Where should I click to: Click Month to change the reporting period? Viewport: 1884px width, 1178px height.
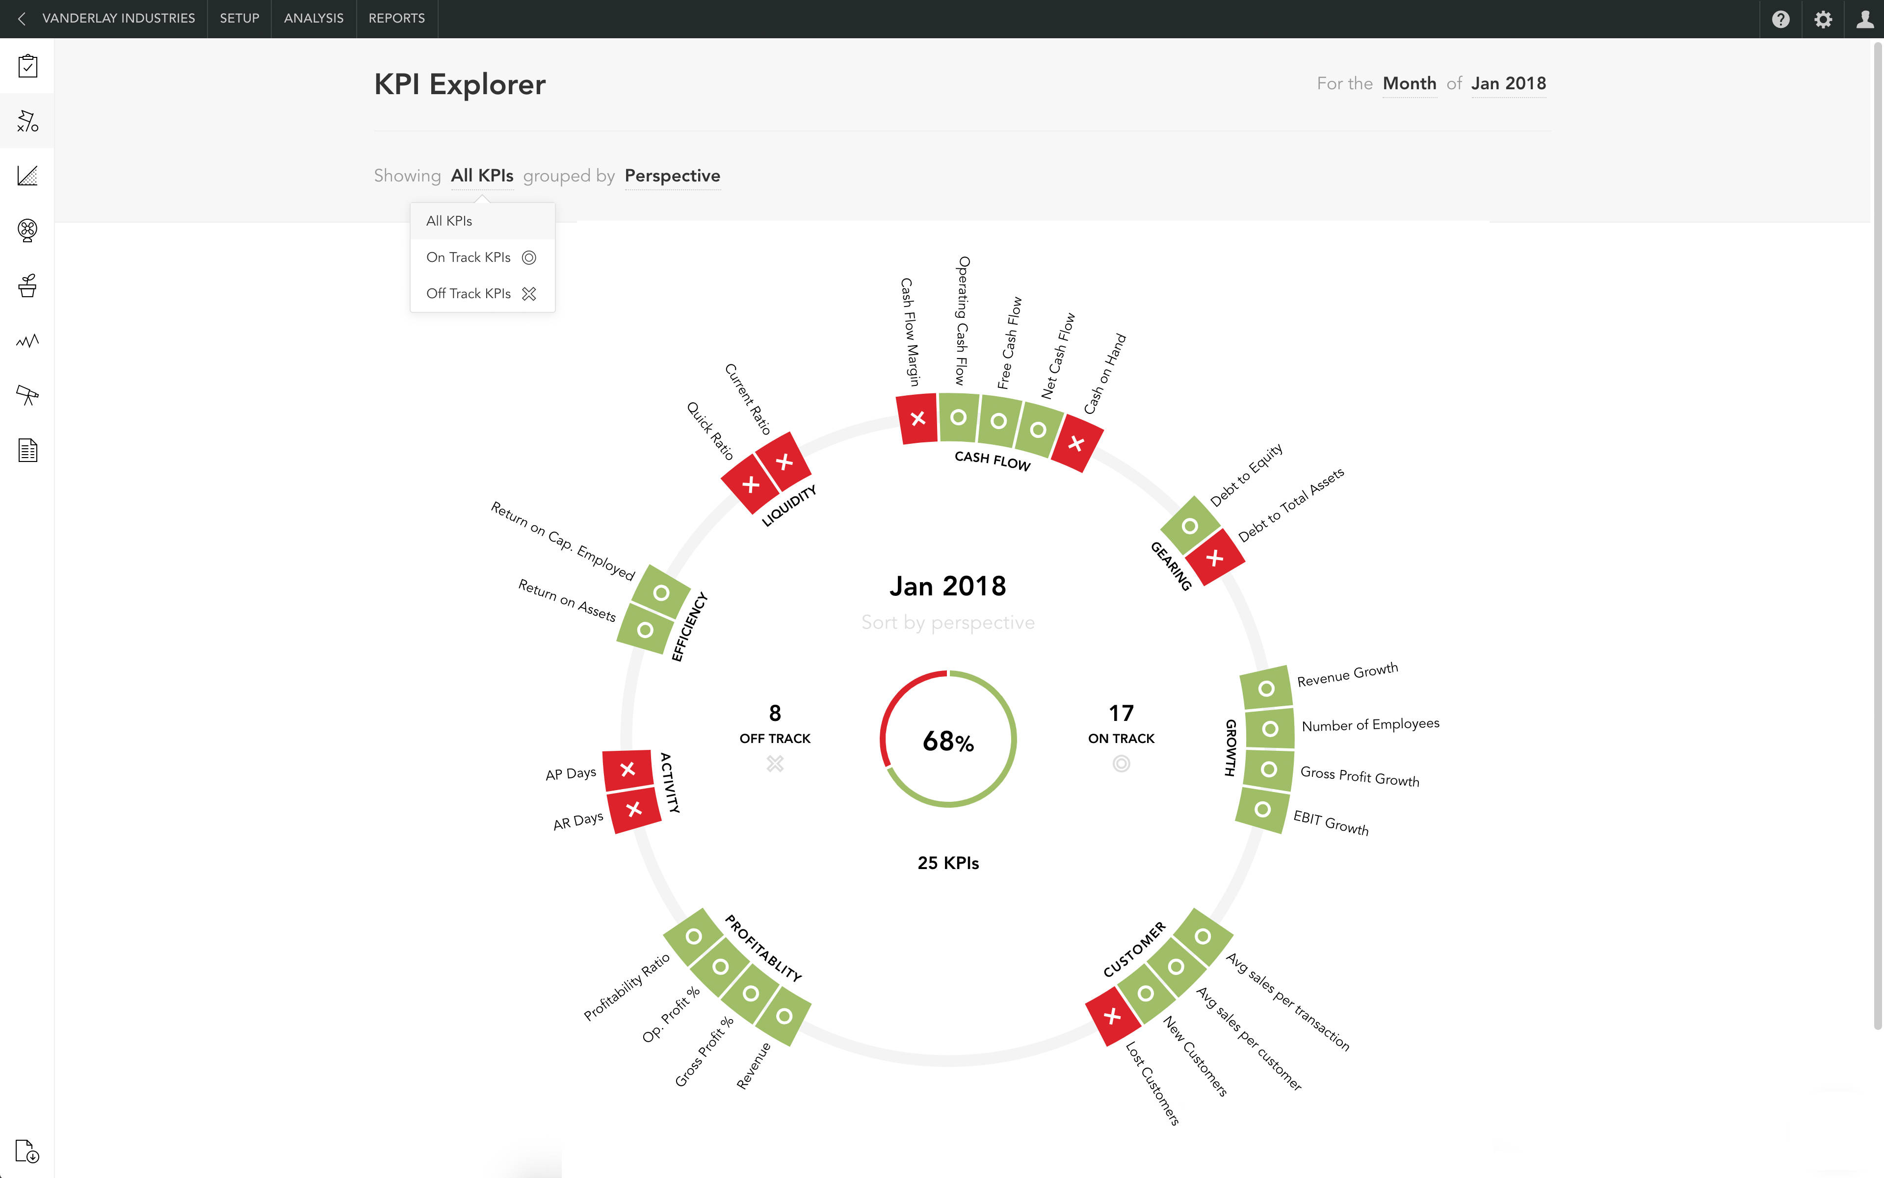click(x=1409, y=83)
